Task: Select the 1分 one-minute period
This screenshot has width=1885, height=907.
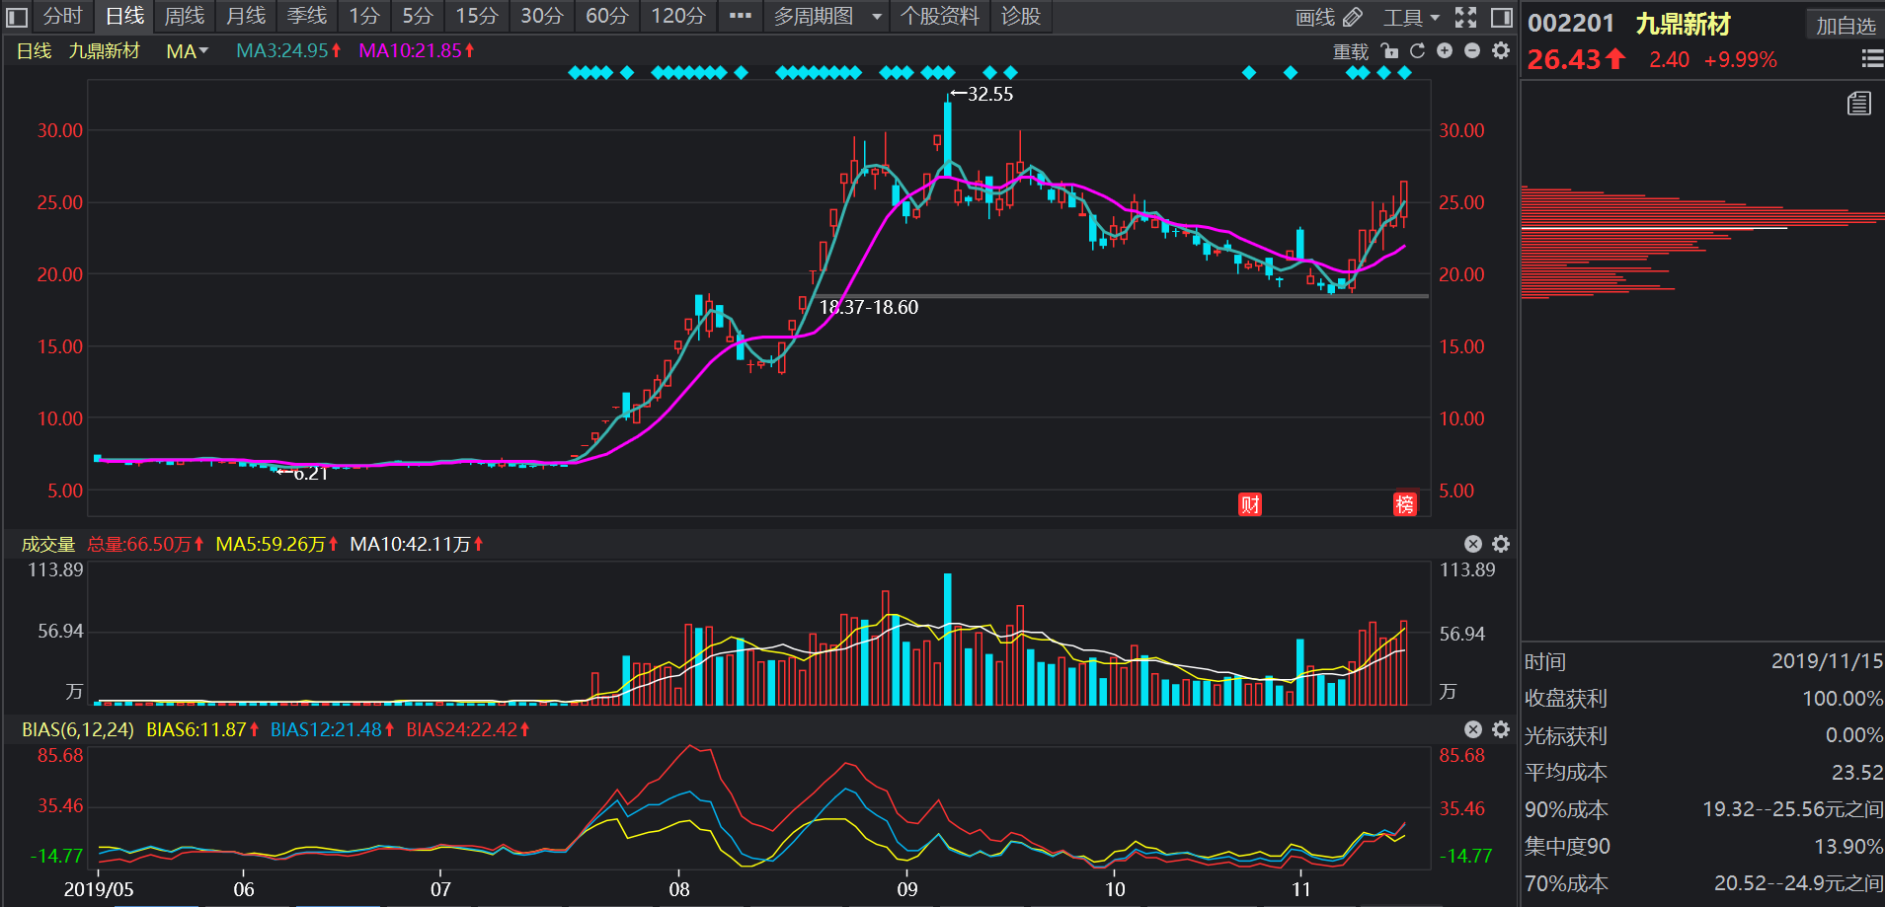Action: click(x=364, y=16)
